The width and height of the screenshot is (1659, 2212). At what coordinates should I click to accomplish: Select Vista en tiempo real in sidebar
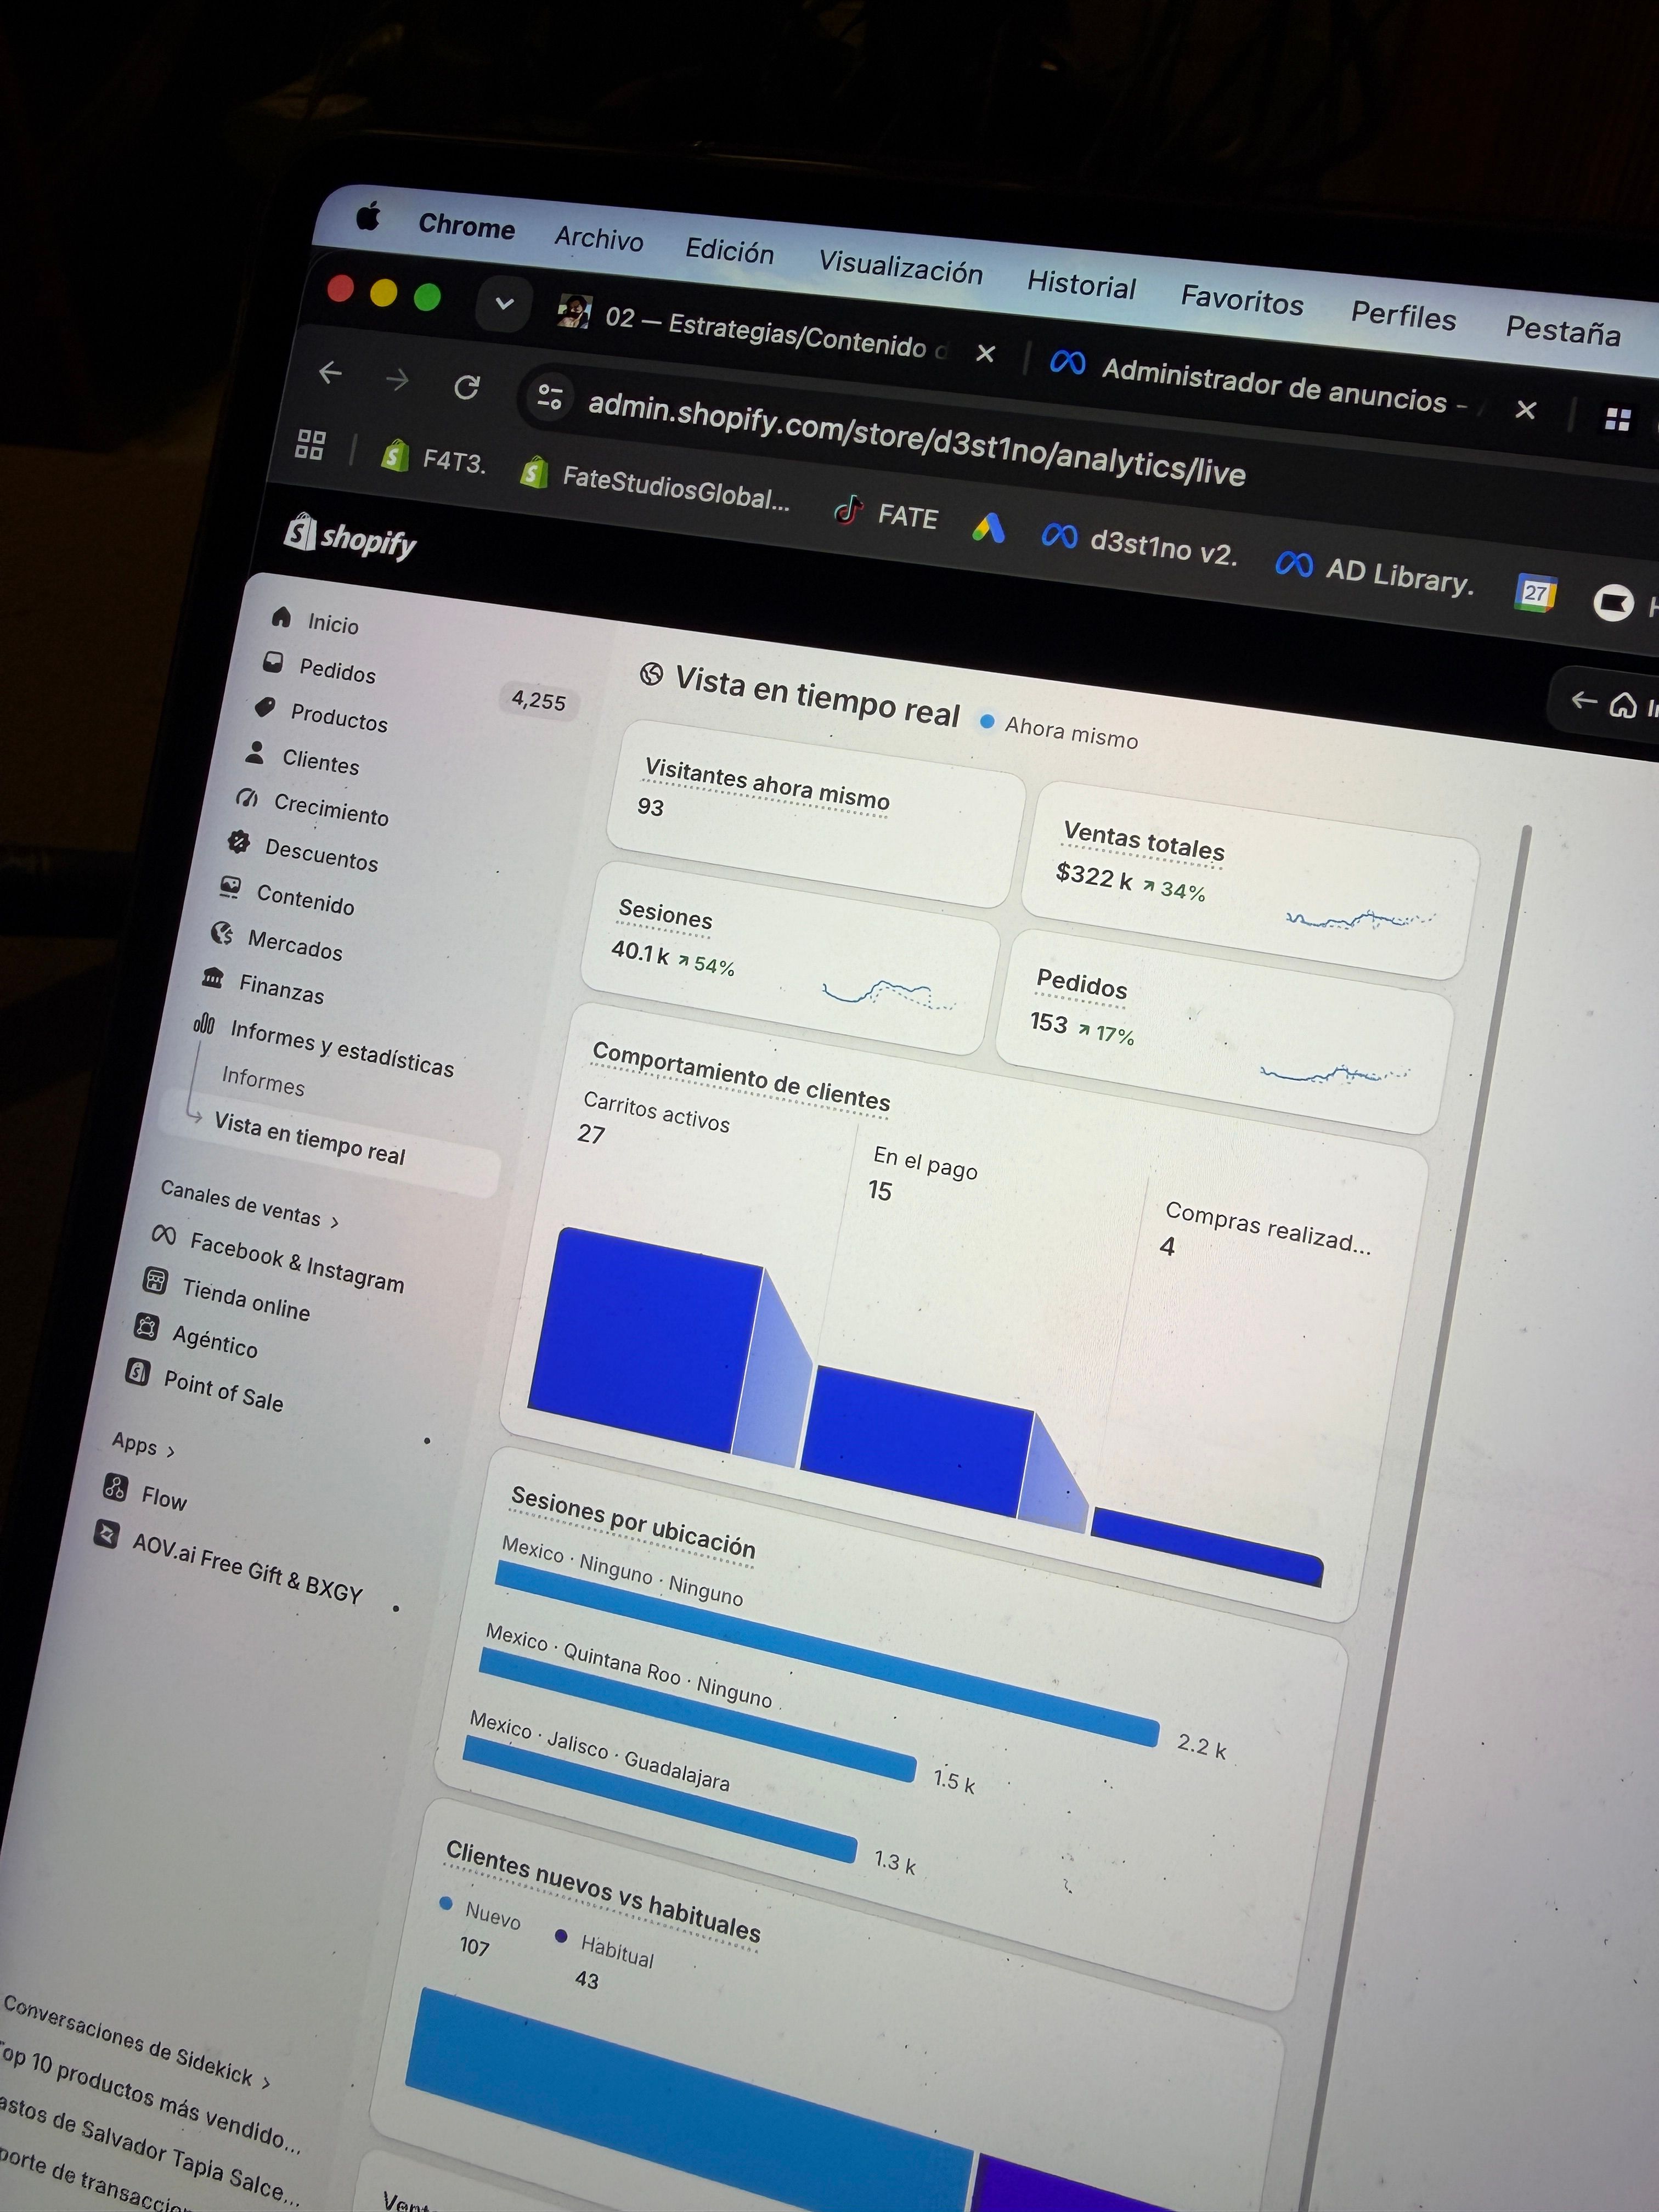[310, 1138]
